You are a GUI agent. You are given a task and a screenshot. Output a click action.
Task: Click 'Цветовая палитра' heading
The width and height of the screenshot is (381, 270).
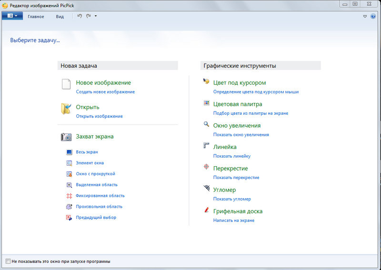238,104
